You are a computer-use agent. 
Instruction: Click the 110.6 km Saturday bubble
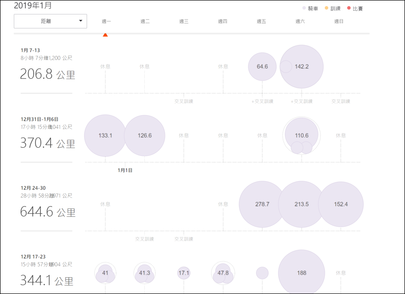click(302, 135)
